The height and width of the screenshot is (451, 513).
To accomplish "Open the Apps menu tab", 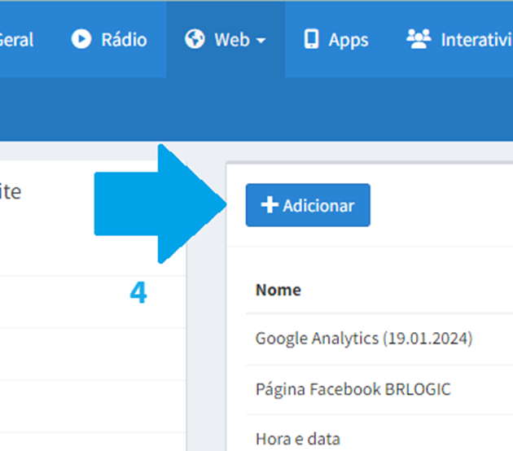I will point(336,39).
